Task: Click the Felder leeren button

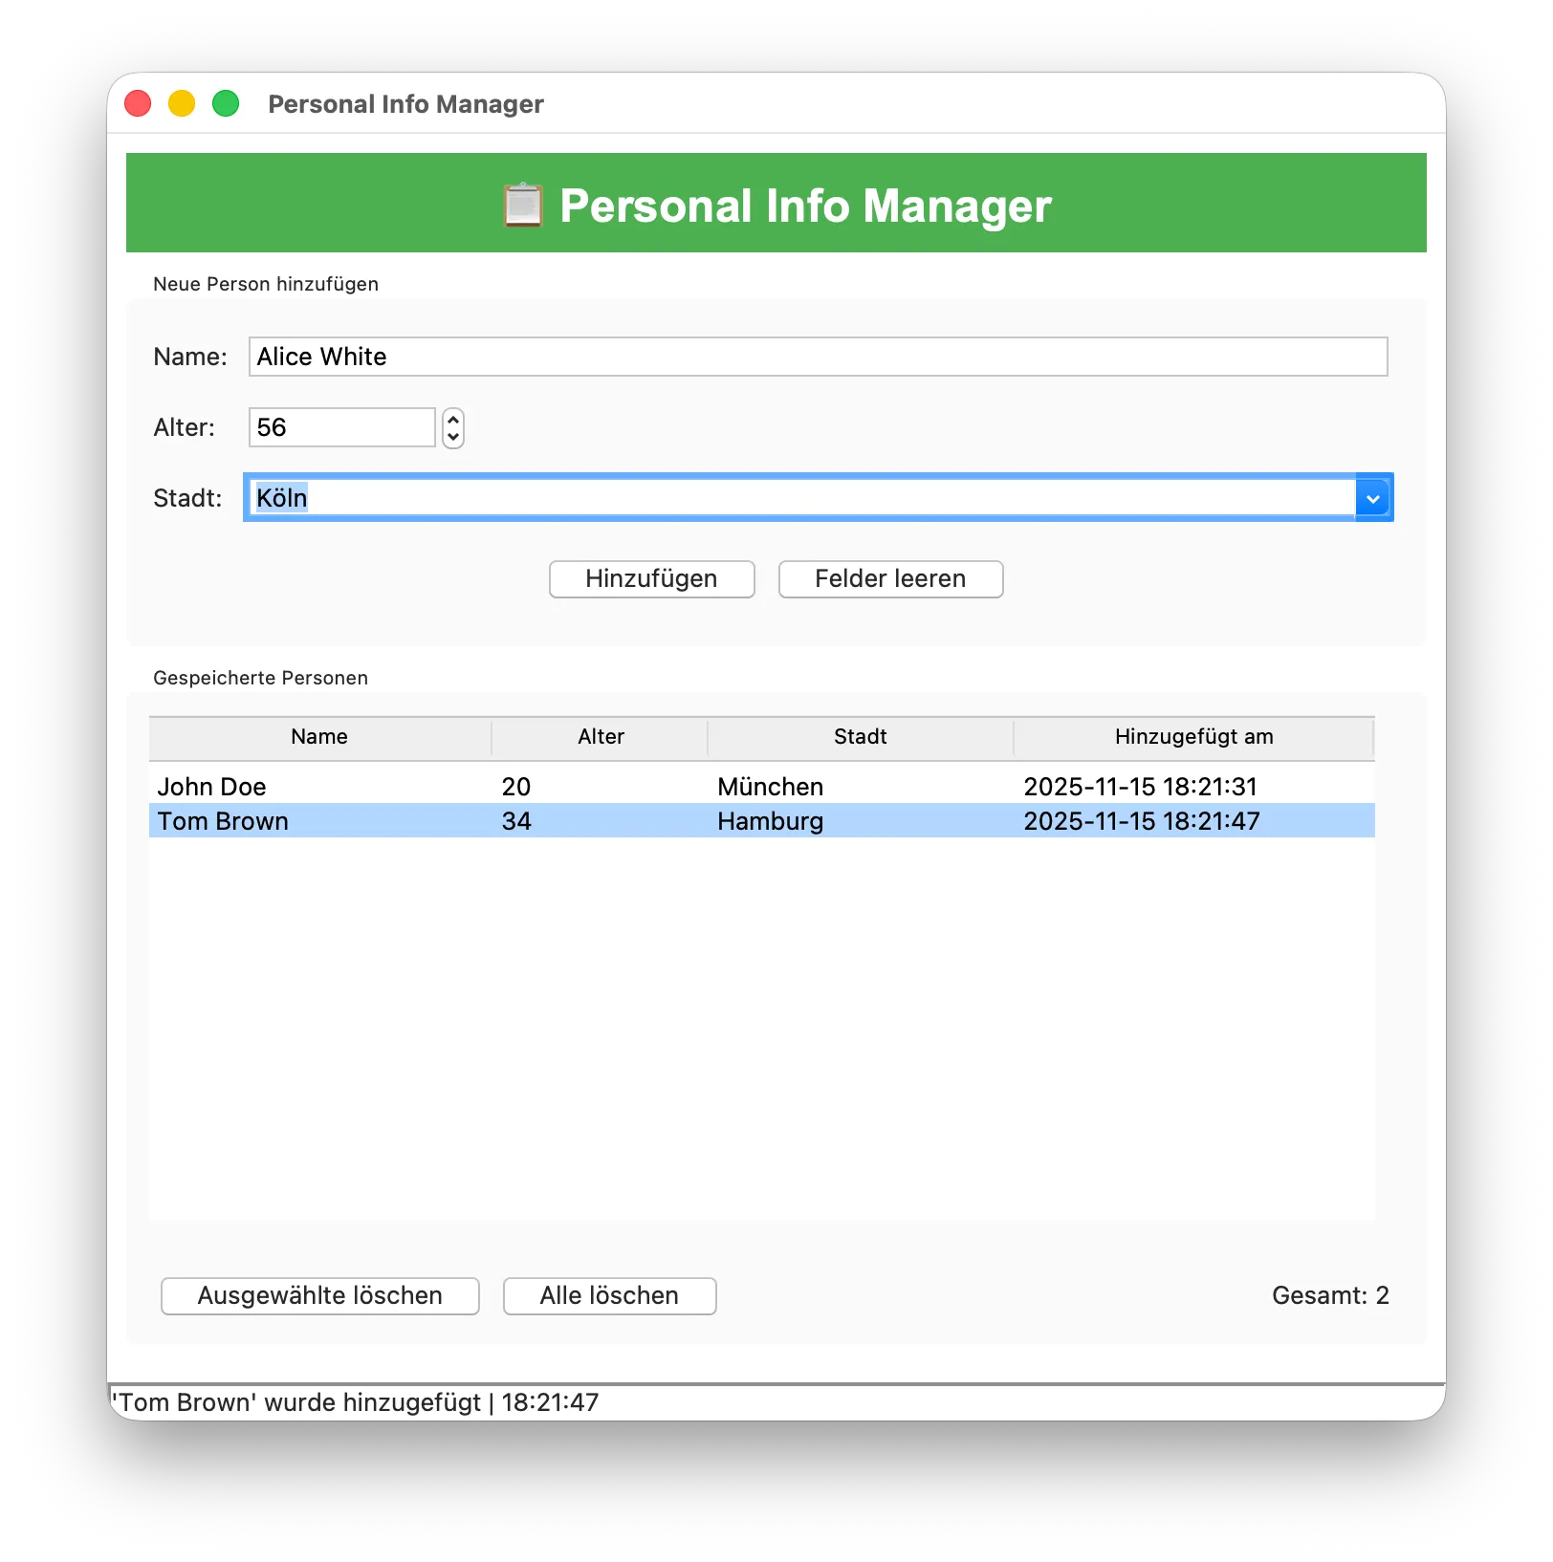Action: pos(889,578)
